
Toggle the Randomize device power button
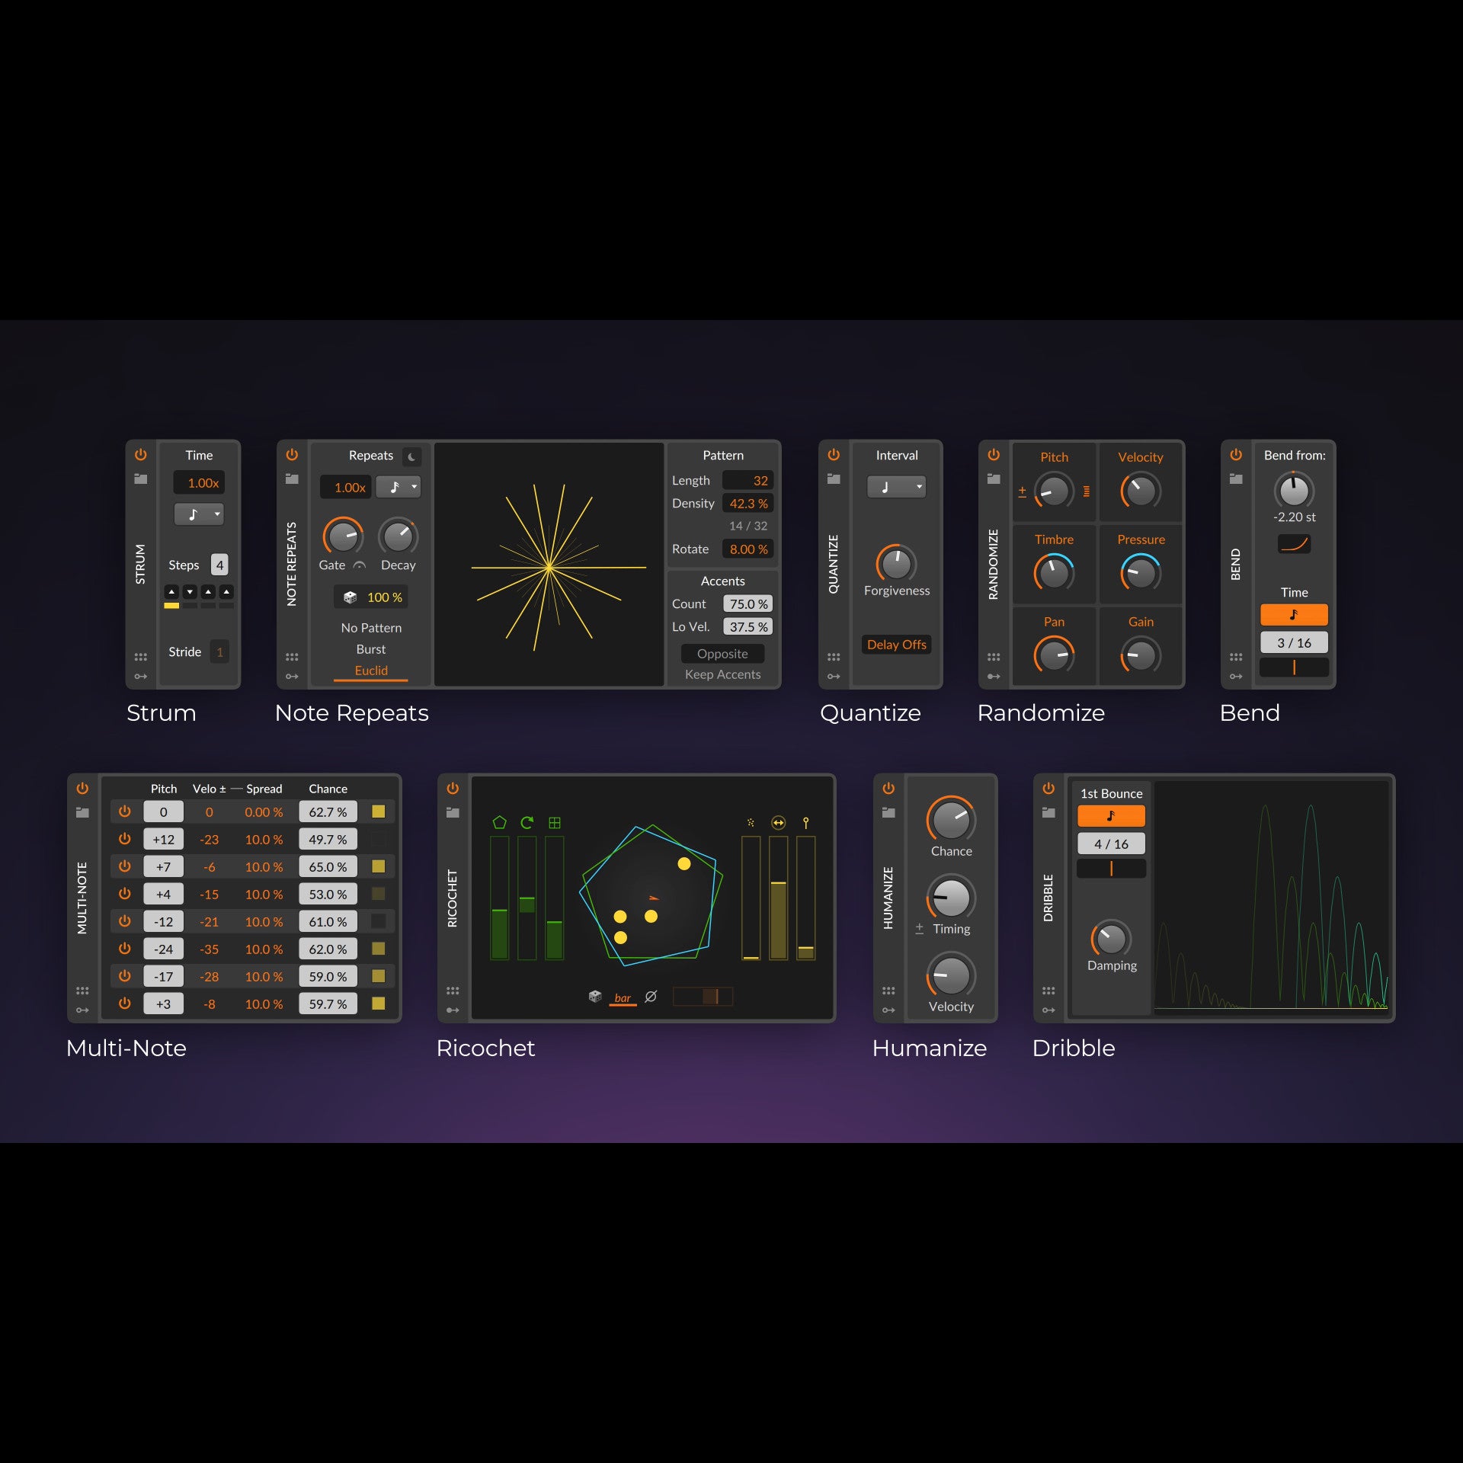click(x=994, y=455)
